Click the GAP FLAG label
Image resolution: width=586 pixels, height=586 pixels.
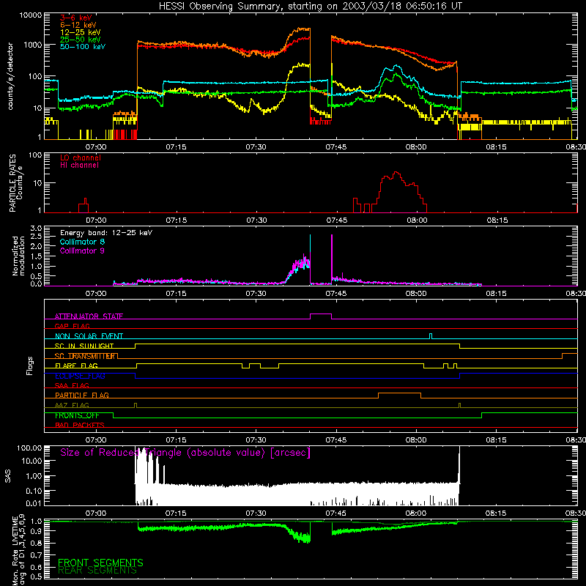pos(72,326)
